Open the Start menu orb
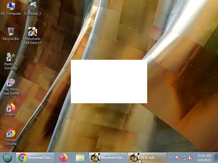218x163 pixels. 7,158
